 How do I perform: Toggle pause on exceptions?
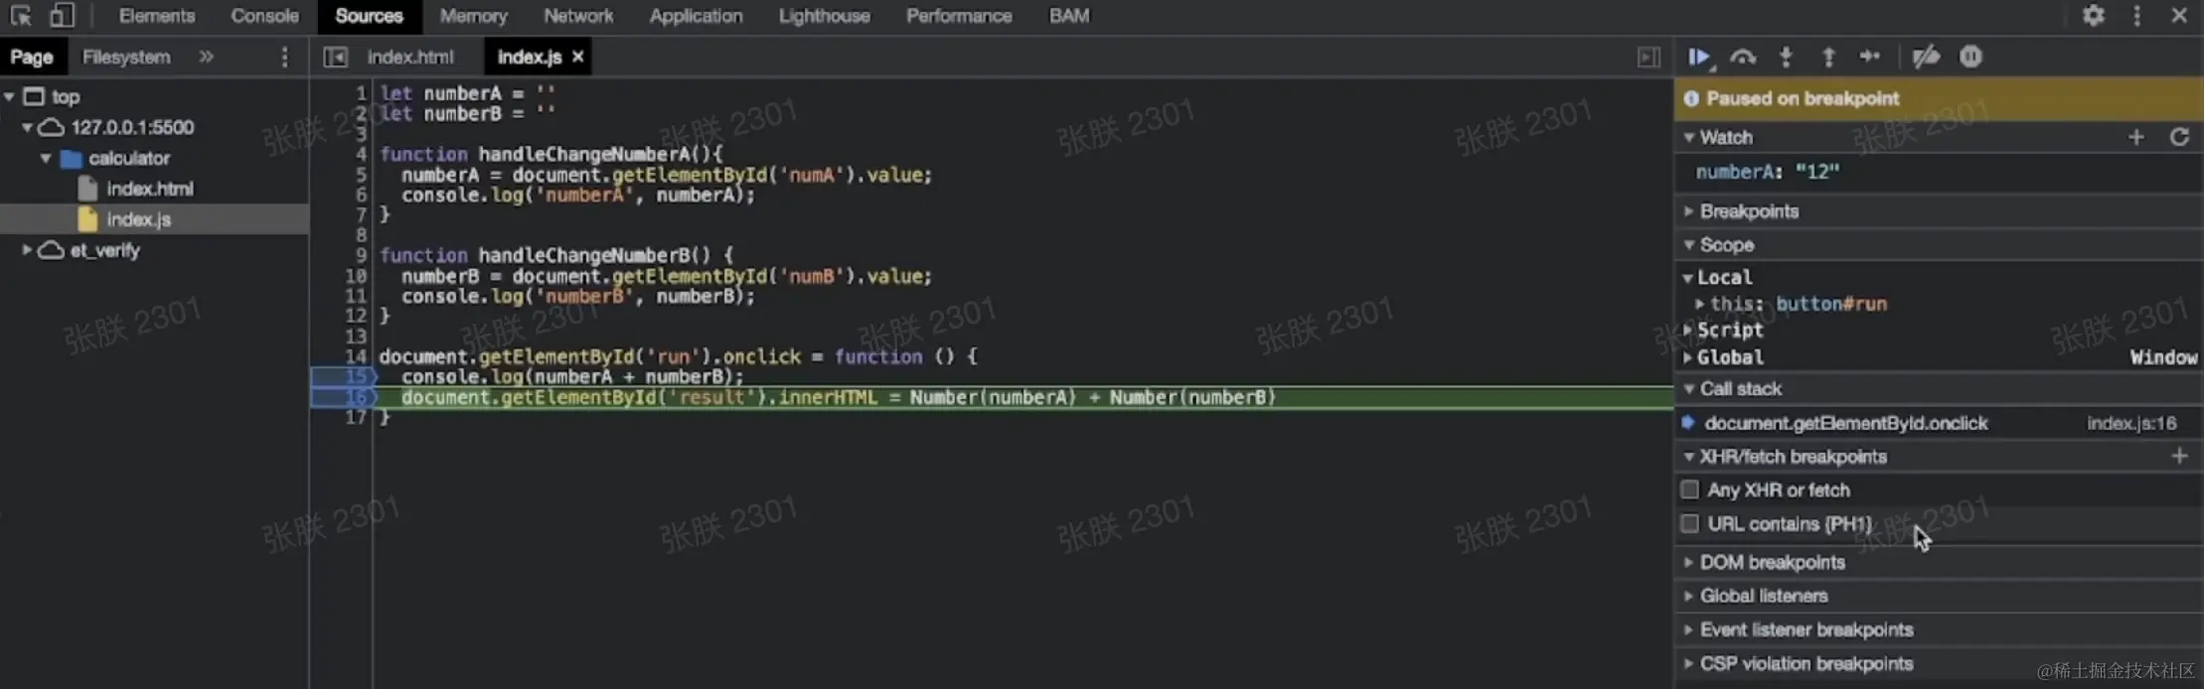pos(1970,58)
